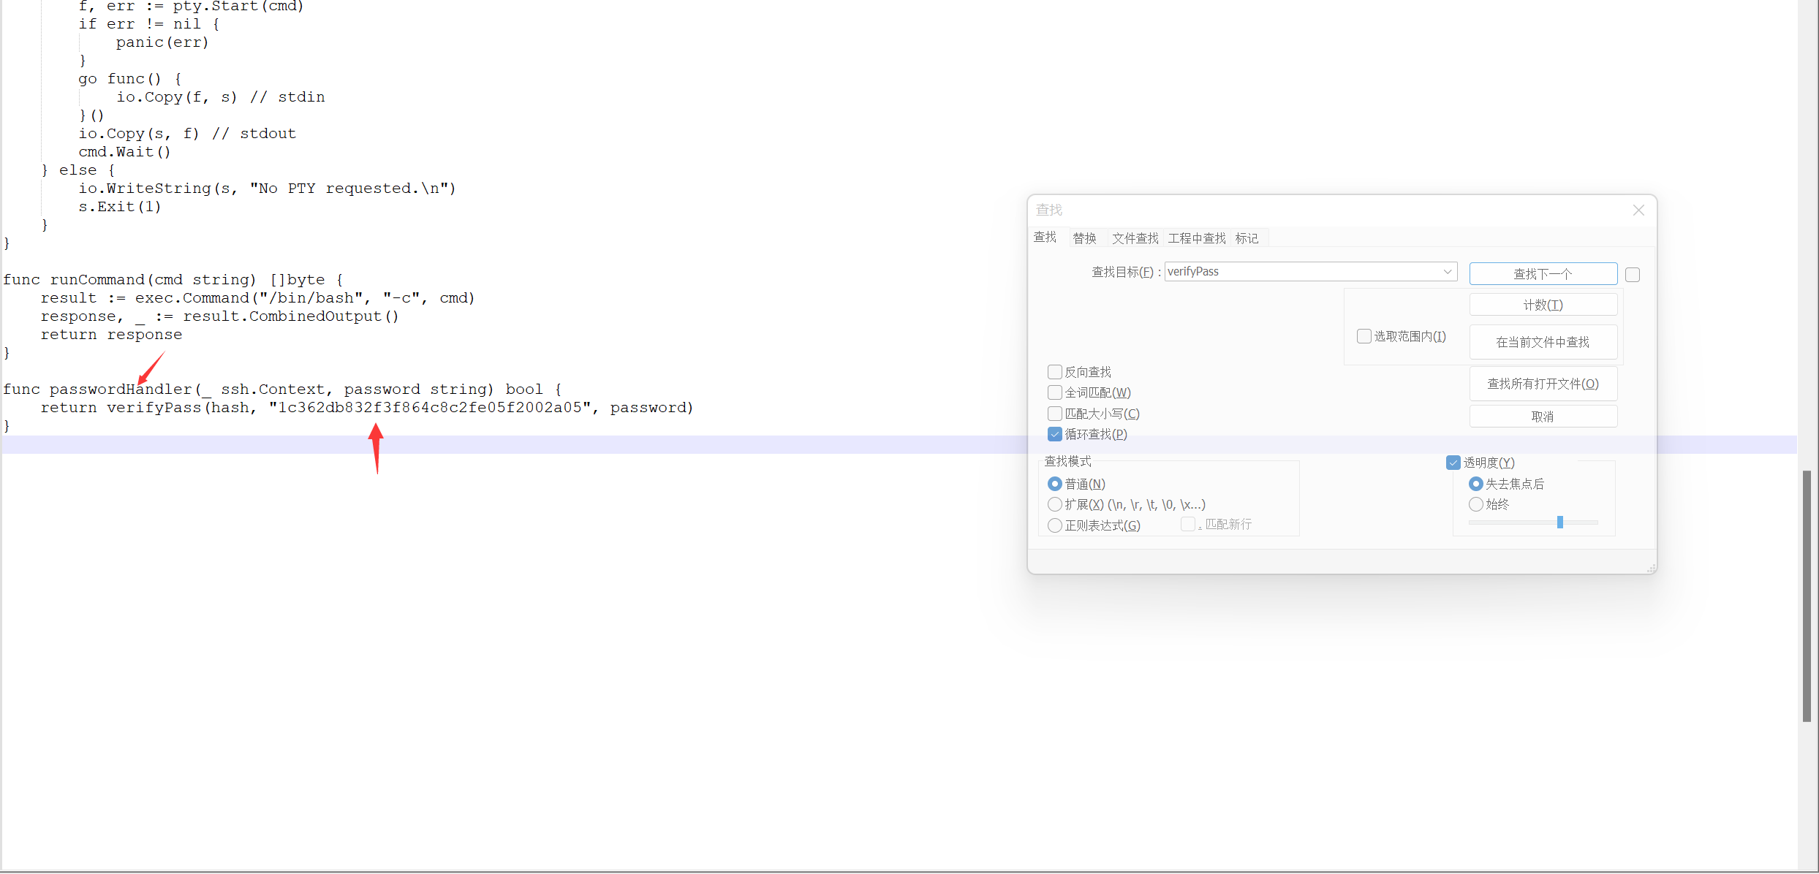This screenshot has height=874, width=1819.
Task: Click the transparency slider handle
Action: click(x=1559, y=522)
